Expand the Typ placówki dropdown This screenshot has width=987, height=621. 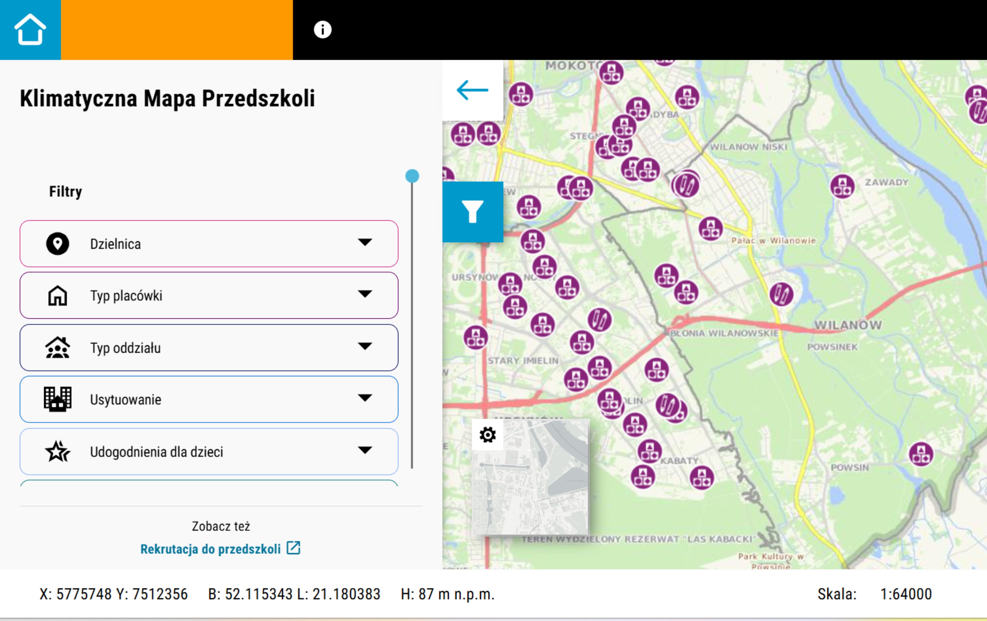click(209, 296)
